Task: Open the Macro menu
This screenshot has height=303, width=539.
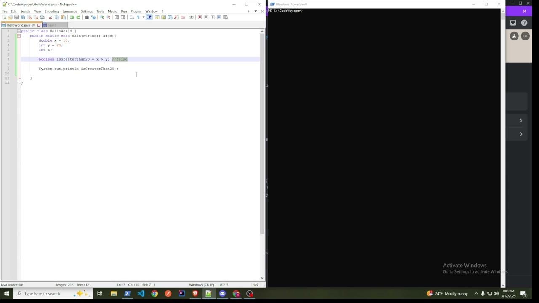Action: pos(112,11)
